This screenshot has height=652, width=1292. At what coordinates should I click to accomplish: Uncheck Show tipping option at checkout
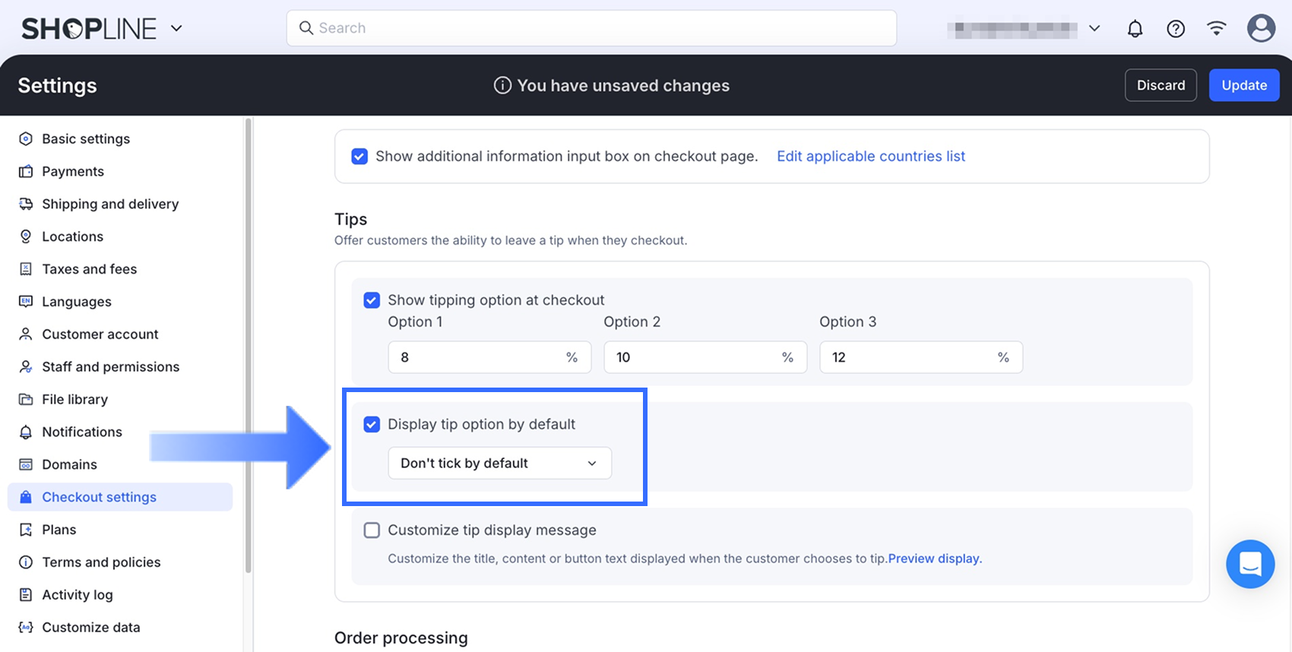372,300
